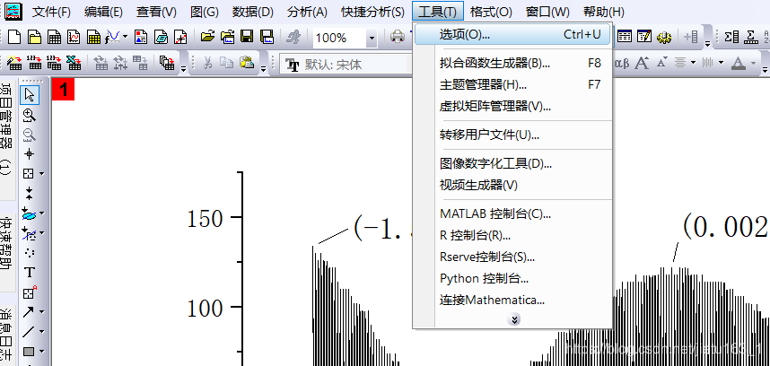Image resolution: width=770 pixels, height=366 pixels.
Task: Create a new graph window icon
Action: [x=74, y=37]
